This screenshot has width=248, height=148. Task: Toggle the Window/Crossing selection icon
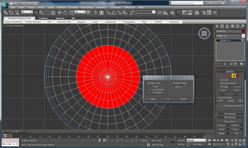(x=53, y=12)
